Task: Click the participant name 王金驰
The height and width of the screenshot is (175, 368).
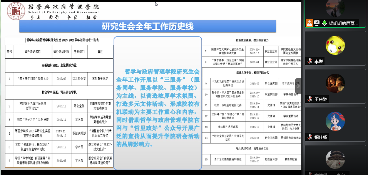Action: 321,99
